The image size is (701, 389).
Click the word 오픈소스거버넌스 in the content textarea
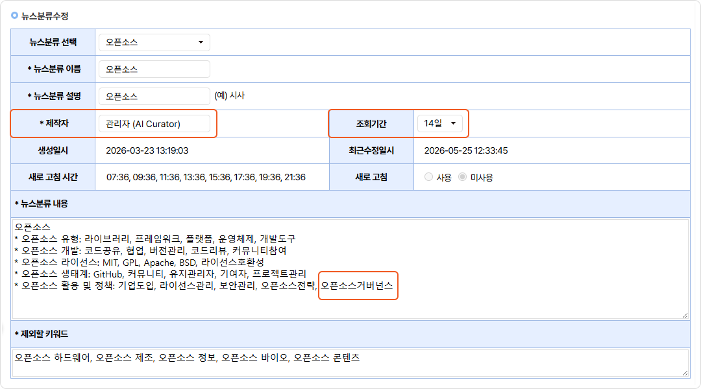[357, 285]
